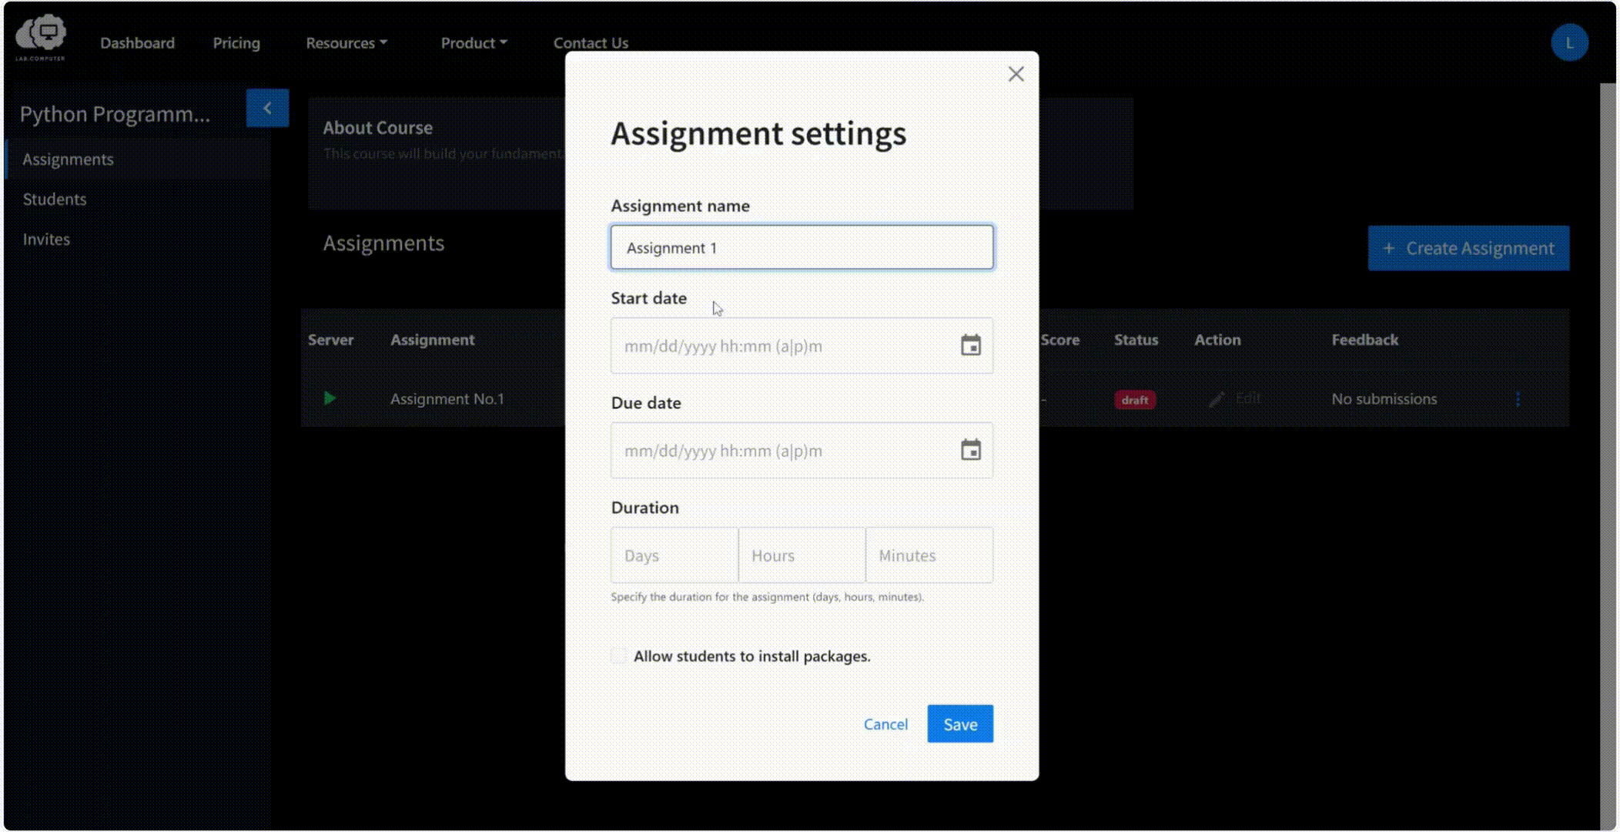Collapse the course sidebar
Viewport: 1620px width, 832px height.
coord(267,108)
